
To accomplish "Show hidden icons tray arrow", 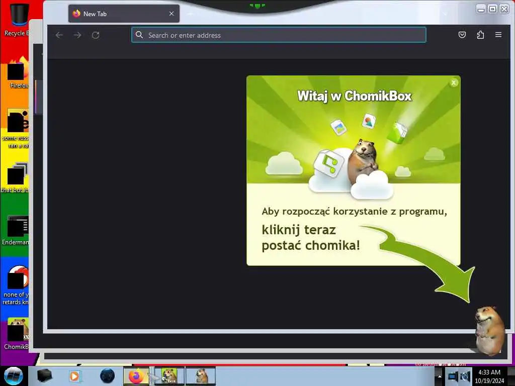I will [439, 376].
